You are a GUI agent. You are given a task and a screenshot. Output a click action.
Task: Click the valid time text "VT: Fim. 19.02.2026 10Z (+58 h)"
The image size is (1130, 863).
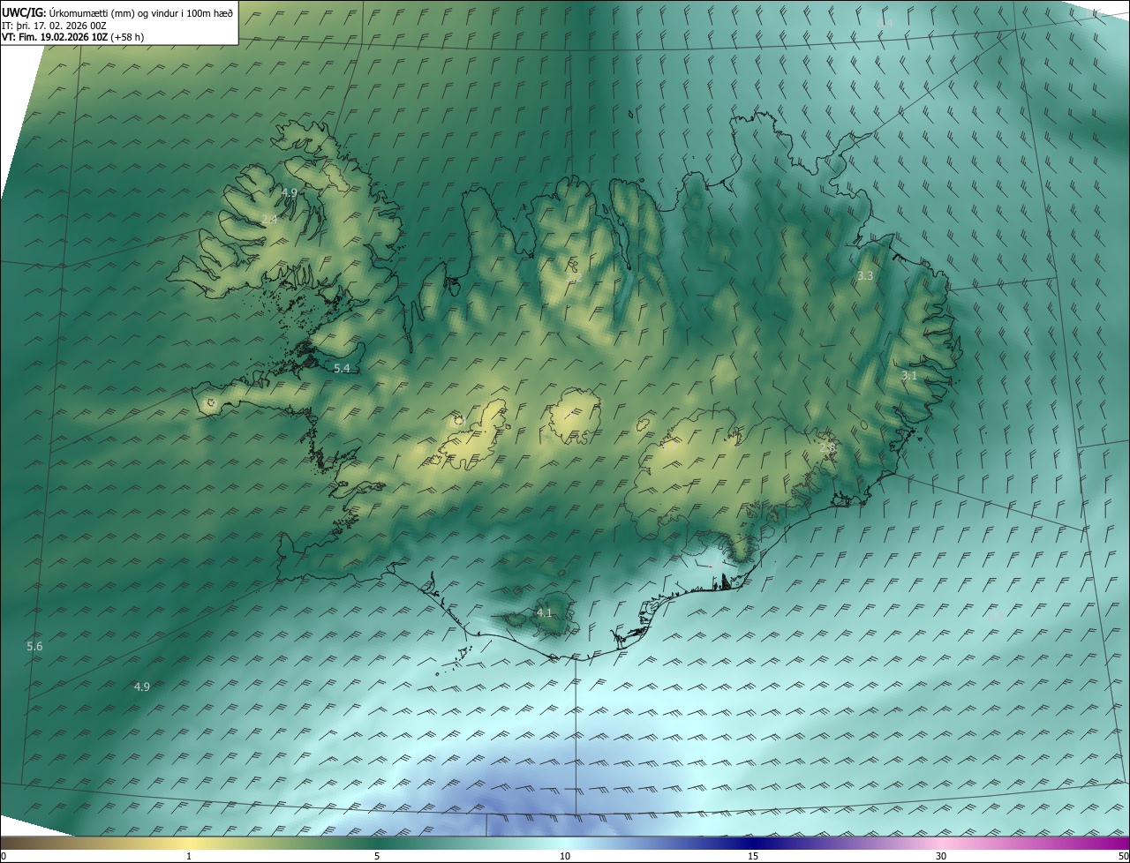pyautogui.click(x=73, y=37)
